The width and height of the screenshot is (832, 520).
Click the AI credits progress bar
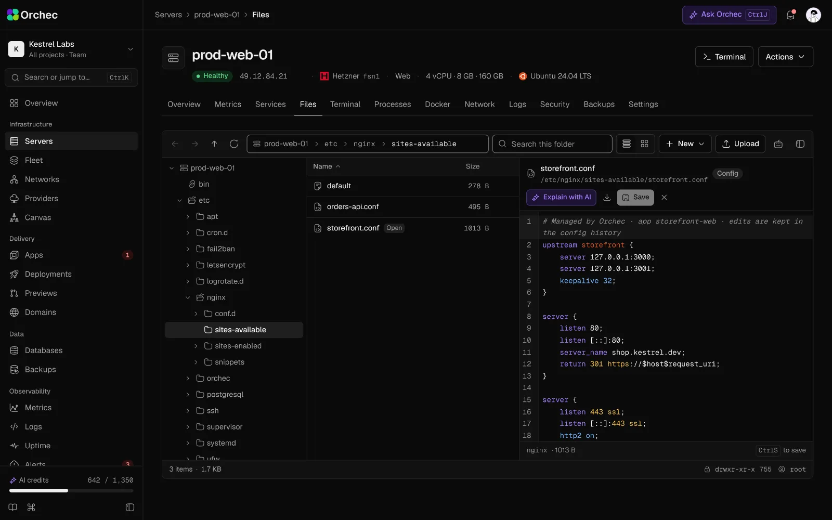tap(71, 490)
